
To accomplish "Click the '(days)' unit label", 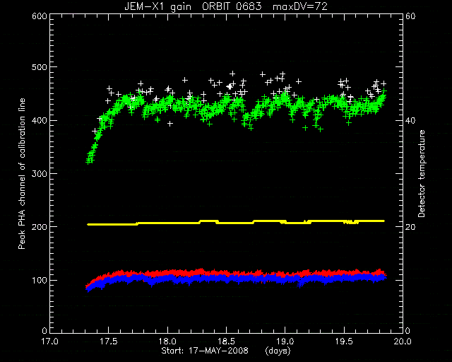I will [278, 351].
